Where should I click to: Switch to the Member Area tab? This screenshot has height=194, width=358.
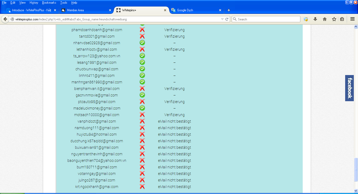click(86, 10)
